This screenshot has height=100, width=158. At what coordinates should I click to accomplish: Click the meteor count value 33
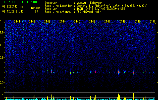36,11
